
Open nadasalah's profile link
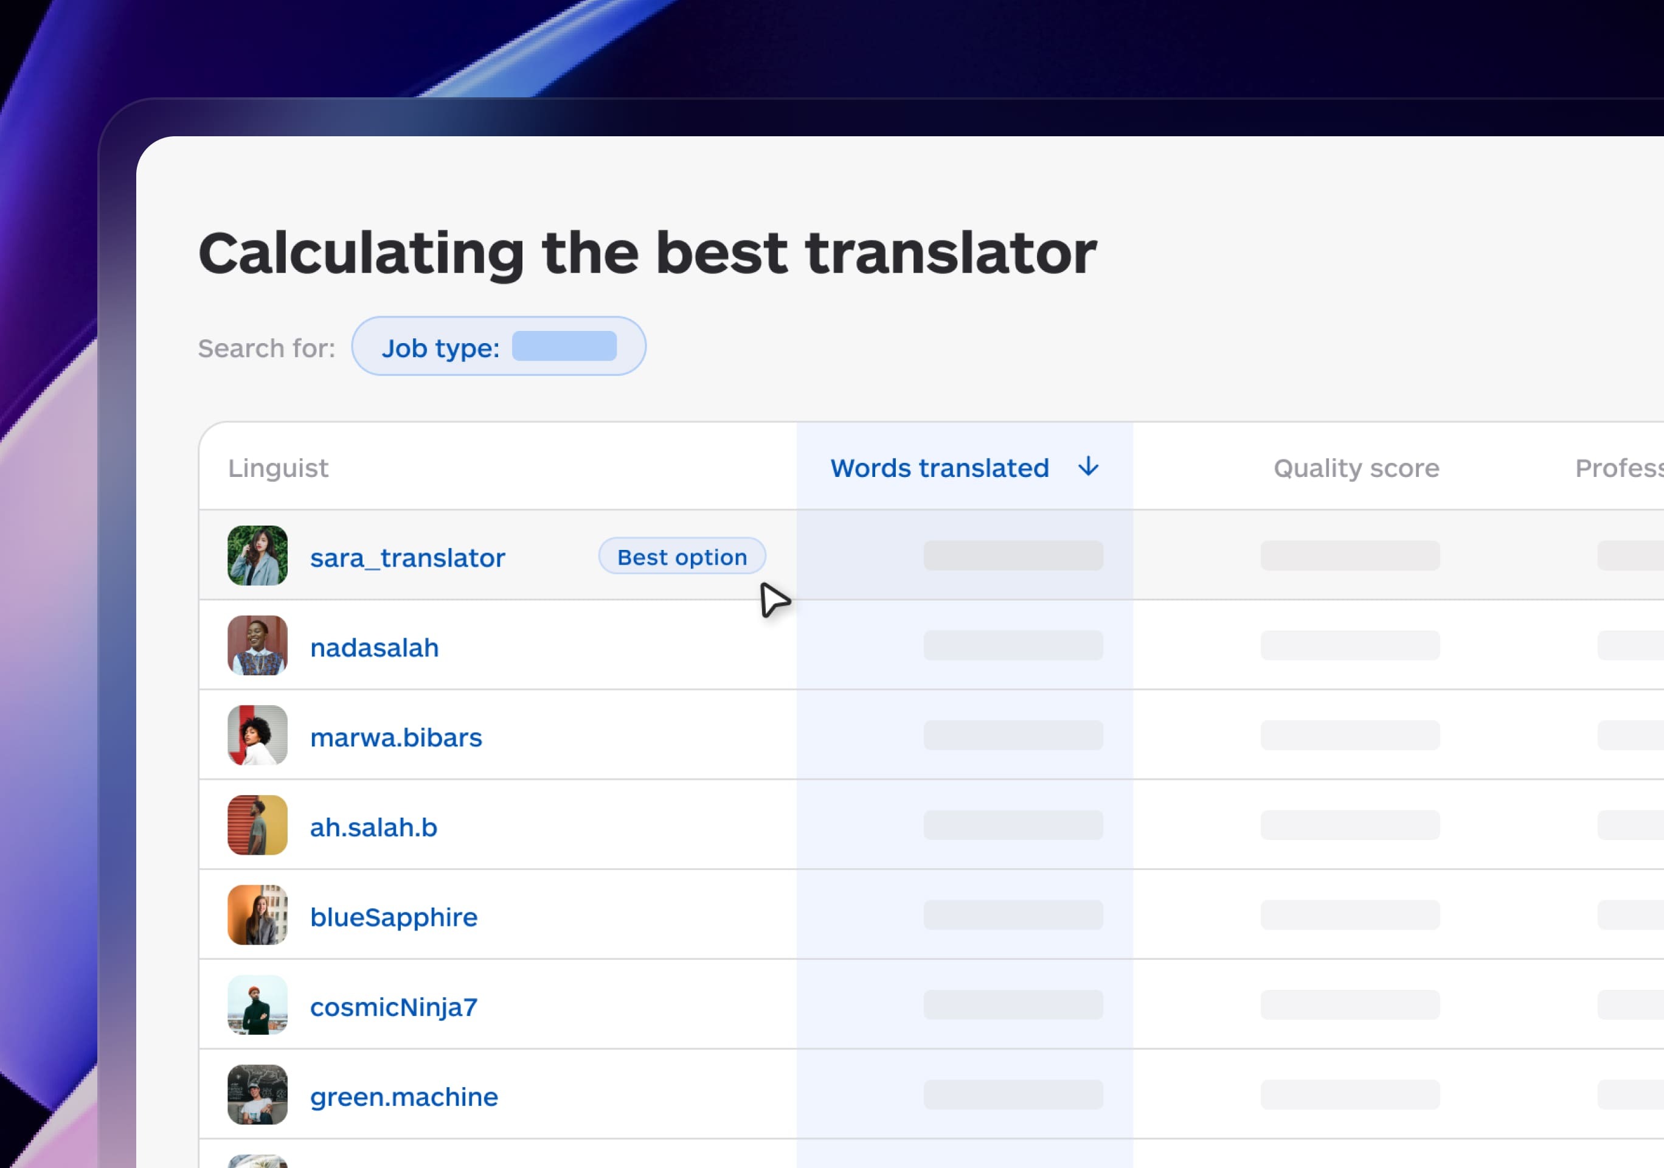click(374, 647)
